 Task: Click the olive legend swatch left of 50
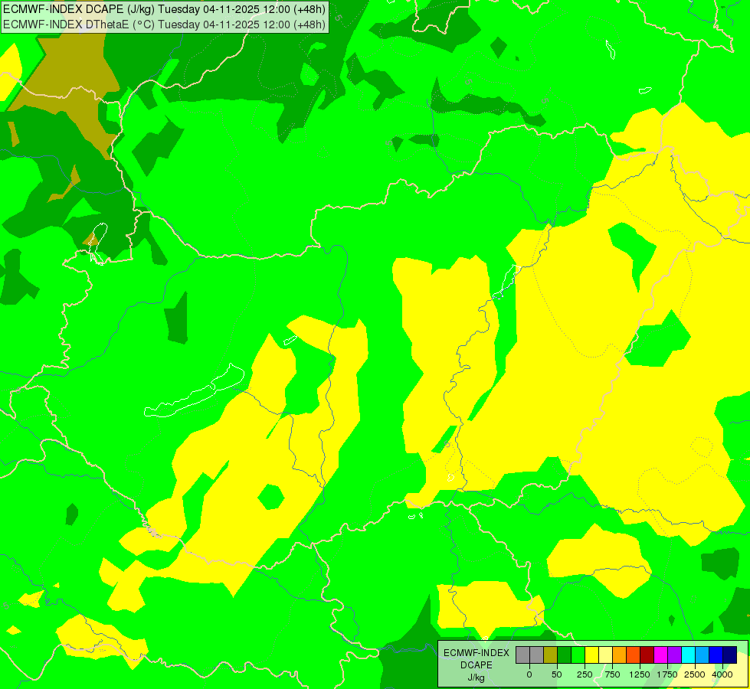pos(551,655)
